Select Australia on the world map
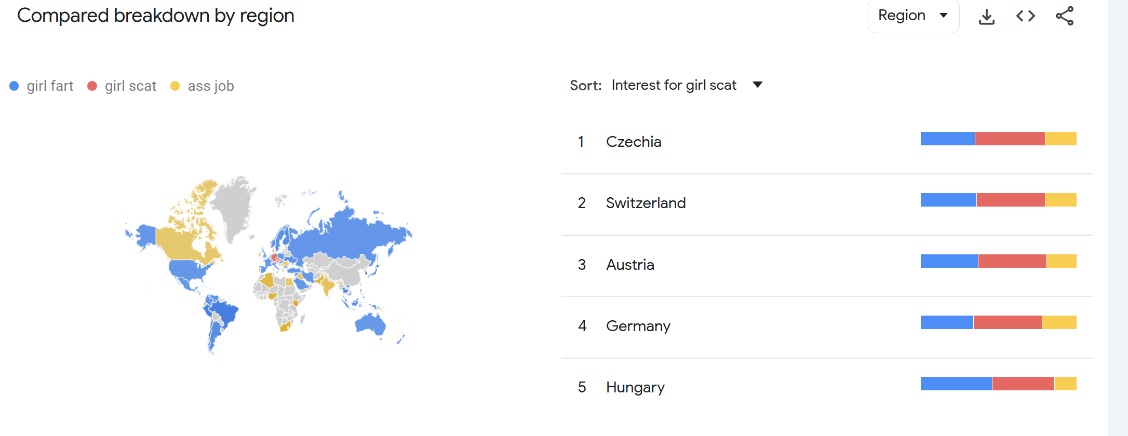 [370, 324]
